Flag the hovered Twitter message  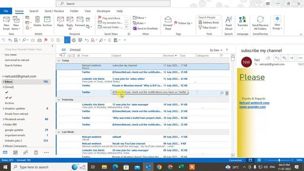pos(222,93)
